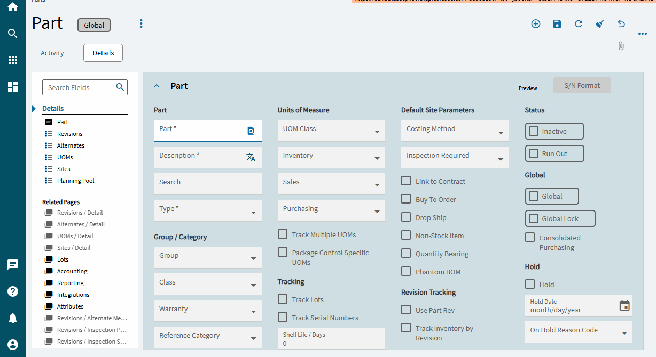Toggle the Global checkbox
The image size is (656, 357).
click(533, 196)
